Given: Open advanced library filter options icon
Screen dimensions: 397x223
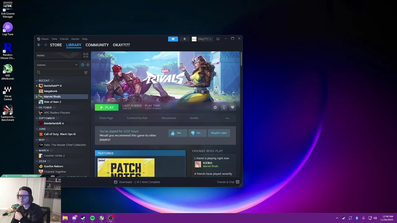Looking at the screenshot, I should [86, 73].
